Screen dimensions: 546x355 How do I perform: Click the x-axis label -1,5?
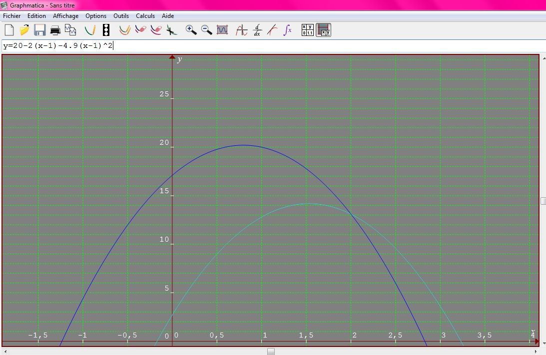pyautogui.click(x=38, y=335)
